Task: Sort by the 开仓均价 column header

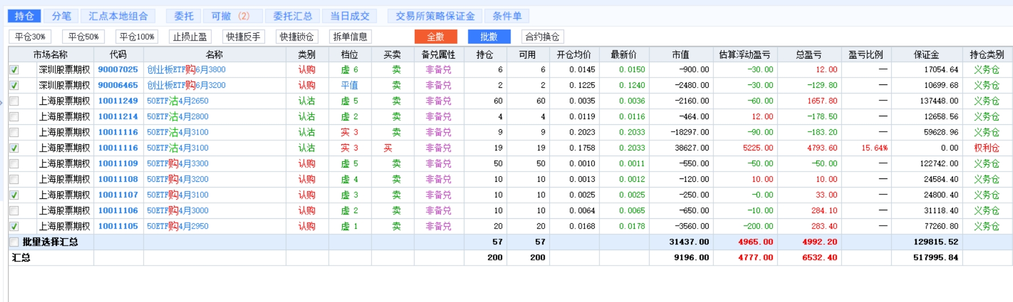Action: pos(574,55)
